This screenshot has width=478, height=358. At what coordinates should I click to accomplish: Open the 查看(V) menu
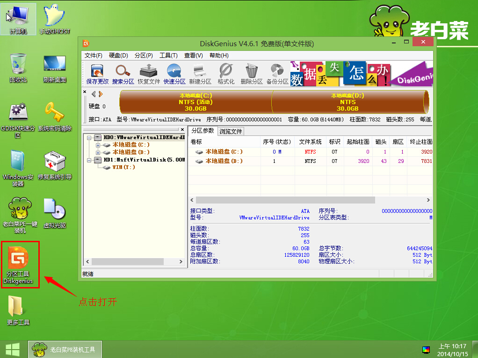click(x=193, y=56)
